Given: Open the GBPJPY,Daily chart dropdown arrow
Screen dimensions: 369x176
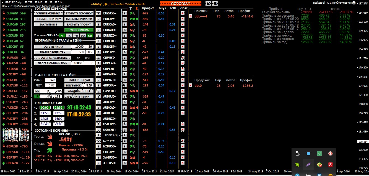Looking at the screenshot, I should (2, 2).
